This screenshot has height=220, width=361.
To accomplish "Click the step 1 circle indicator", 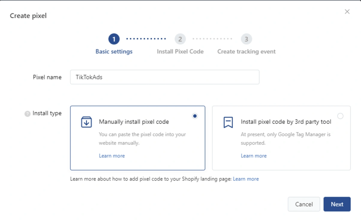I will 114,39.
